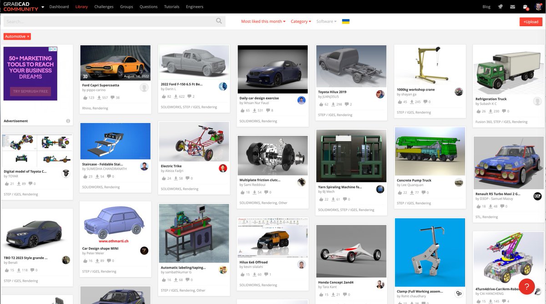Open the help question mark bubble
Image resolution: width=546 pixels, height=304 pixels.
click(x=526, y=286)
